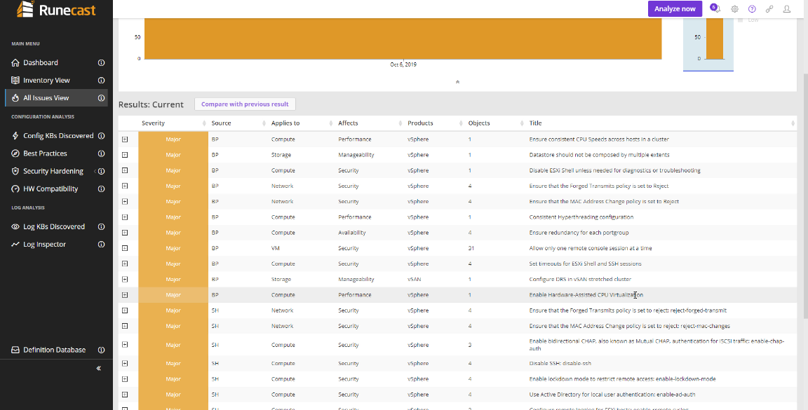The image size is (808, 410).
Task: Expand row Disable SSH: disable-ssh
Action: click(x=125, y=364)
